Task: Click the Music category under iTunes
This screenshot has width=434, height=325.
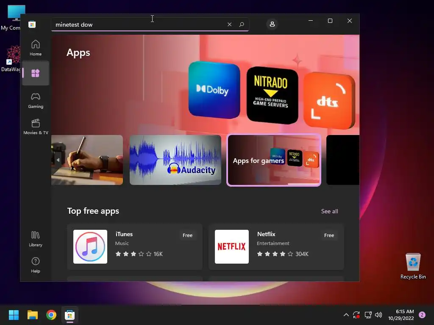Action: [x=122, y=243]
